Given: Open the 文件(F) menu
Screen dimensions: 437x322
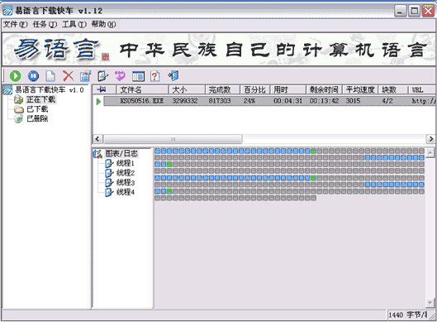Looking at the screenshot, I should click(x=15, y=25).
